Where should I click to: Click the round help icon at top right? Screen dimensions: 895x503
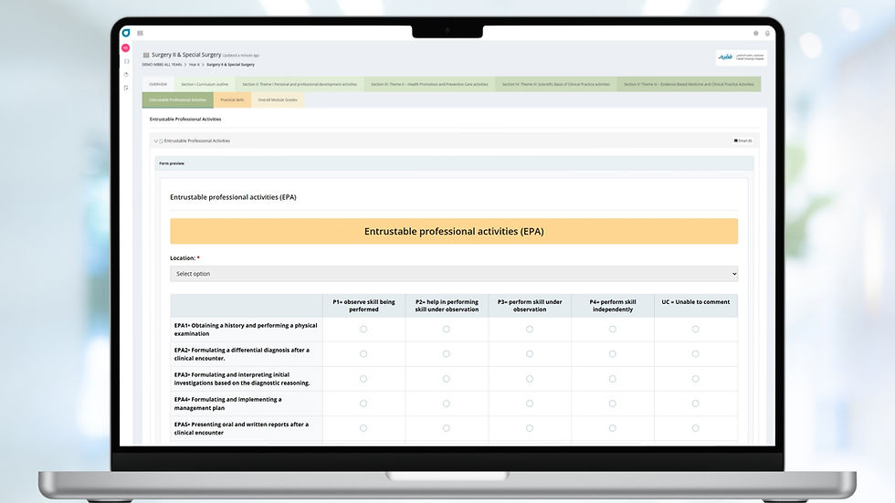pos(756,33)
